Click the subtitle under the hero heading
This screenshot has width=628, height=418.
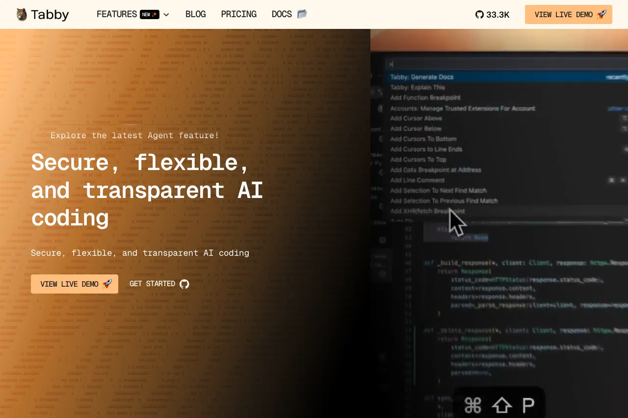(140, 253)
